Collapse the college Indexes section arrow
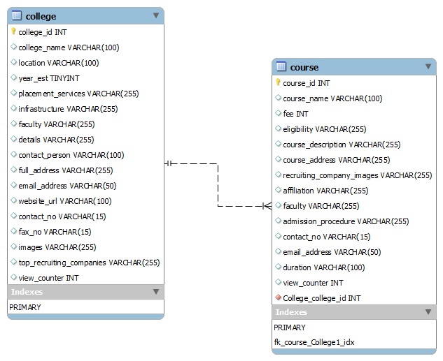The width and height of the screenshot is (443, 361). [x=156, y=291]
